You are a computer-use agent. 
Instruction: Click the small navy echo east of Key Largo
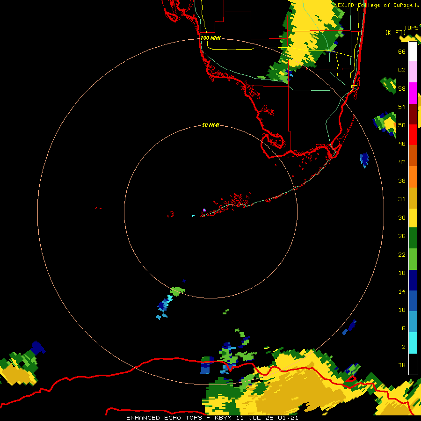click(x=364, y=160)
